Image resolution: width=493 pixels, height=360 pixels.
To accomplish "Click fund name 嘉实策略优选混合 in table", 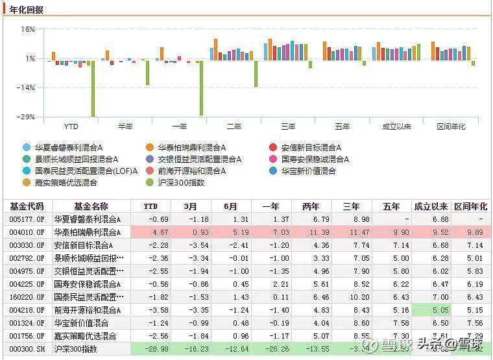I will [x=85, y=336].
